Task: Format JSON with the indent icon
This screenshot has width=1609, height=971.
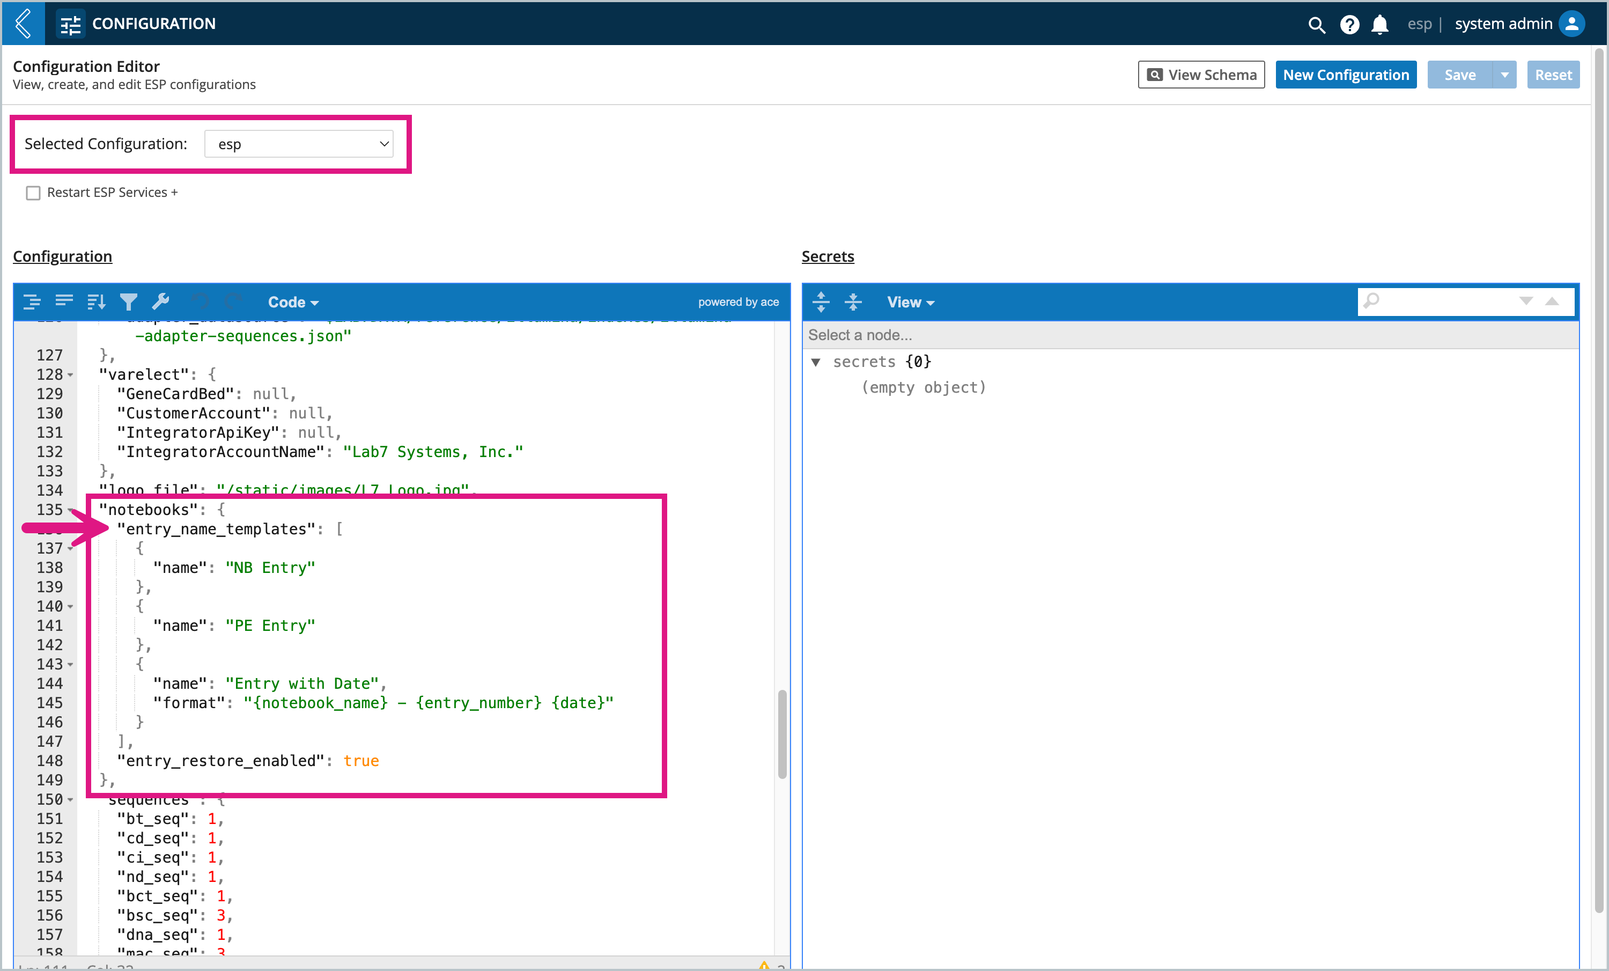Action: (32, 301)
